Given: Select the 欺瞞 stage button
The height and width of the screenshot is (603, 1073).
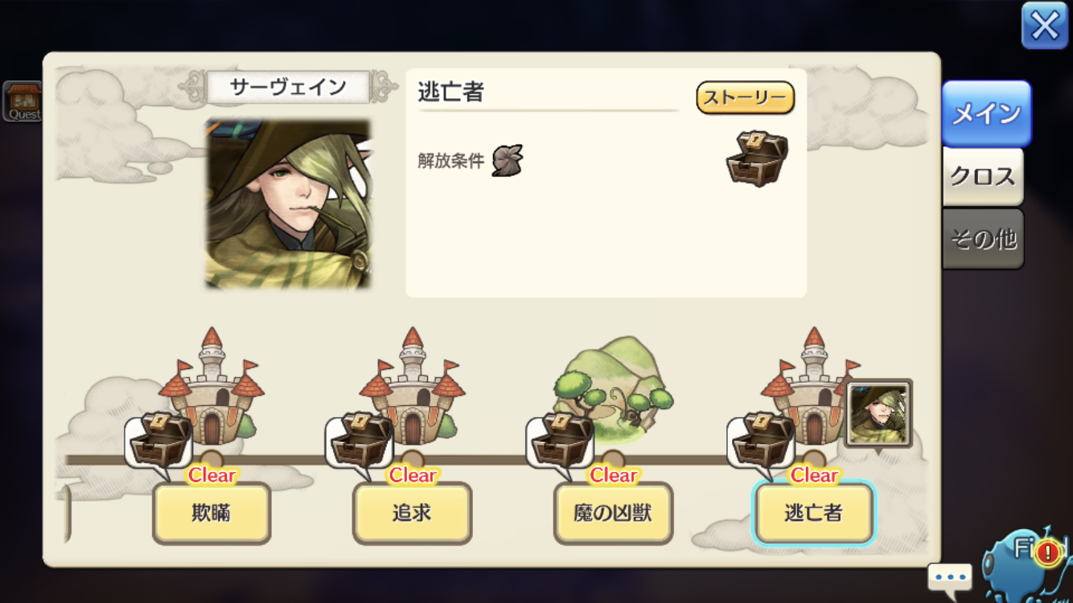Looking at the screenshot, I should click(x=212, y=513).
